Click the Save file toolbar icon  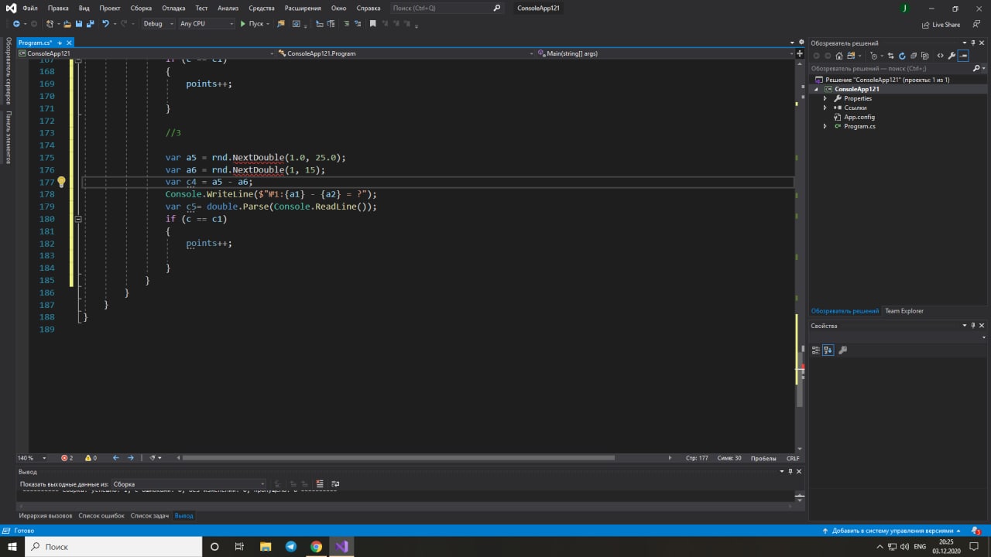click(79, 24)
